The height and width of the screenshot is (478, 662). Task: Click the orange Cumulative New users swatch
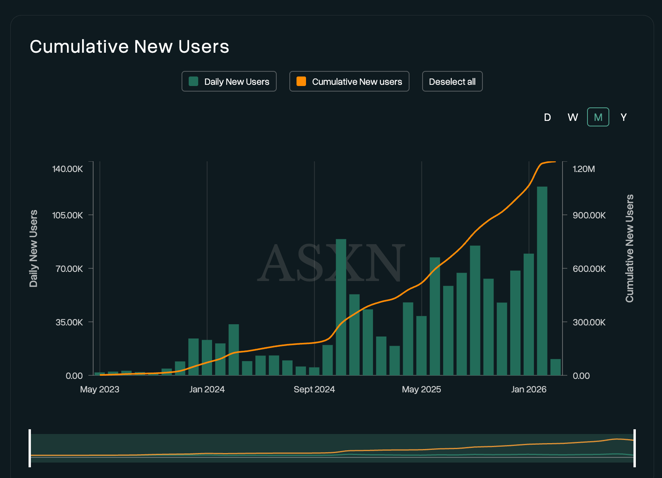click(301, 81)
